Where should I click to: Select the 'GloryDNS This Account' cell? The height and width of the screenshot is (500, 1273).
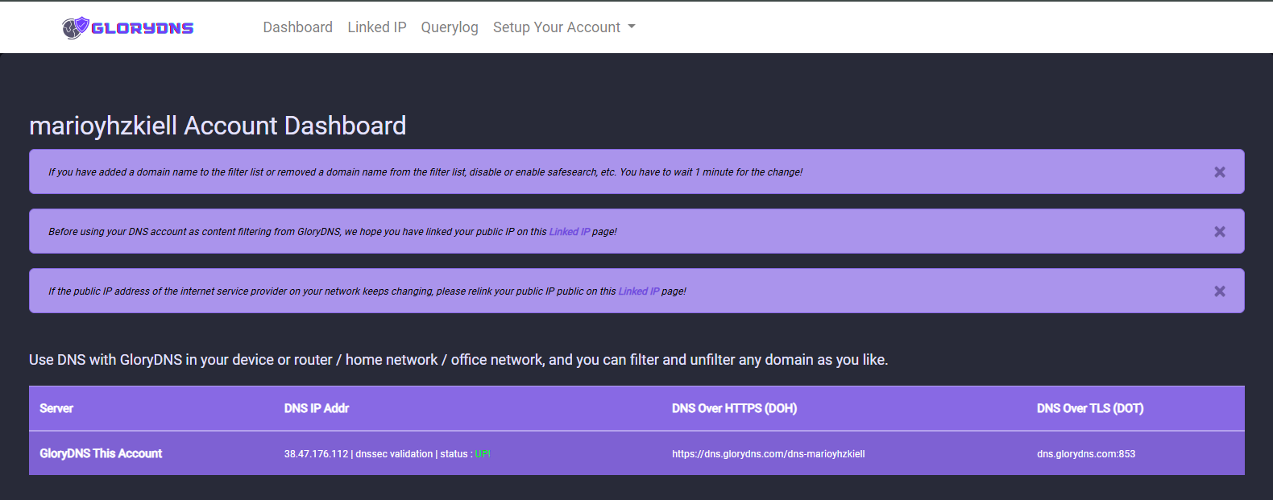click(101, 453)
